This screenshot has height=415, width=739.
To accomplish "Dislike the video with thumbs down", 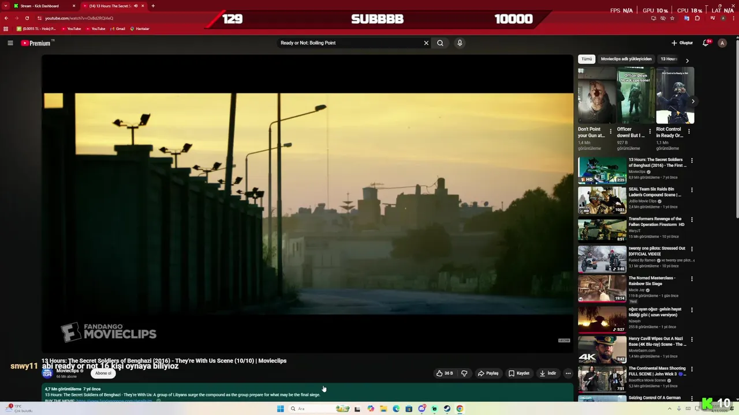I will point(464,373).
